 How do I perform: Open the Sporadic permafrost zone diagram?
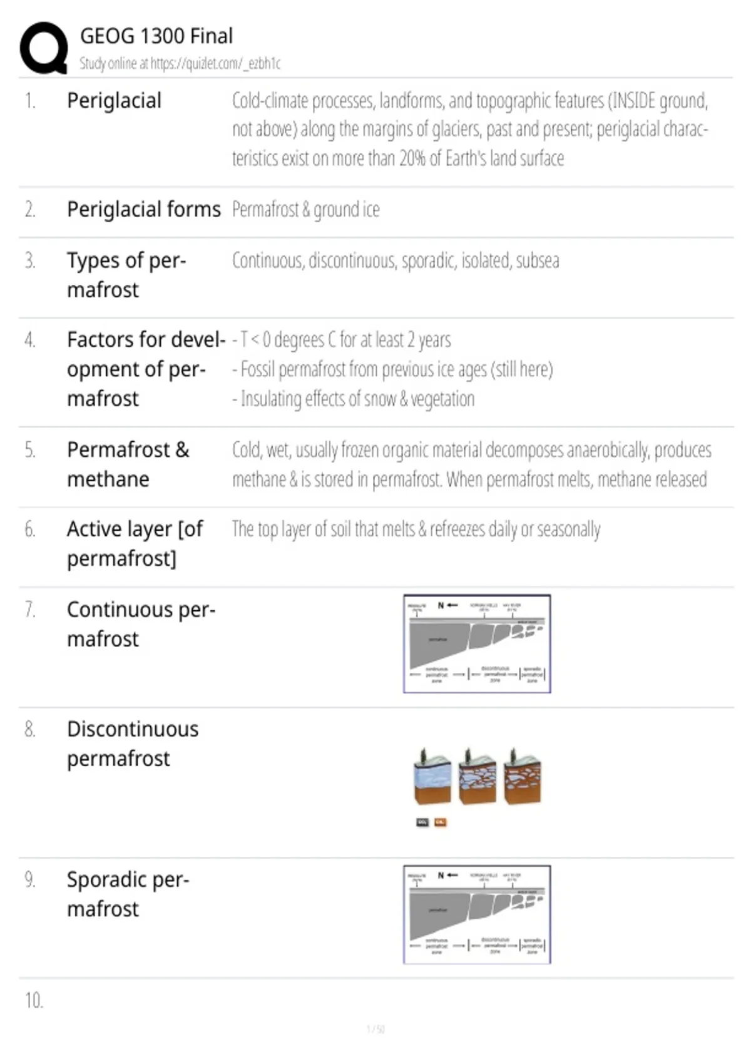pyautogui.click(x=477, y=914)
